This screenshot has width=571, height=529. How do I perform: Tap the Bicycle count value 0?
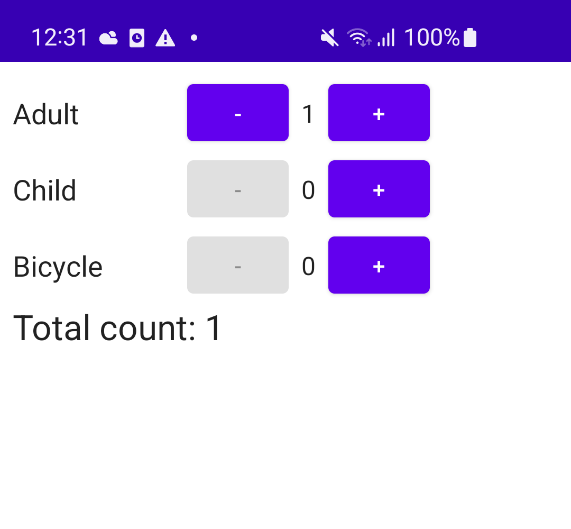(308, 266)
